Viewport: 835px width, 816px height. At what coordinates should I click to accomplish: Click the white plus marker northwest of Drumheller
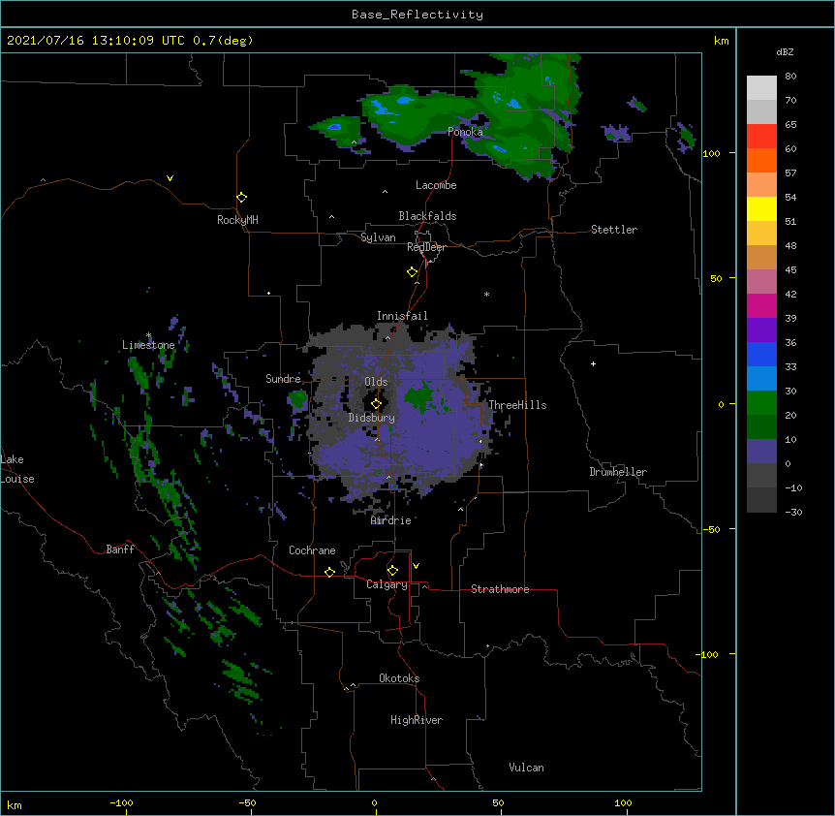(x=593, y=363)
